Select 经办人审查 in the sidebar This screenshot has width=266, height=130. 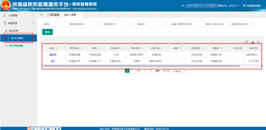[18, 38]
